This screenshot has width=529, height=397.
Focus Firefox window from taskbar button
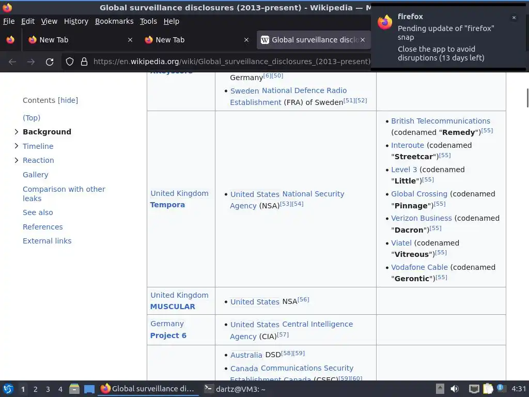point(148,389)
